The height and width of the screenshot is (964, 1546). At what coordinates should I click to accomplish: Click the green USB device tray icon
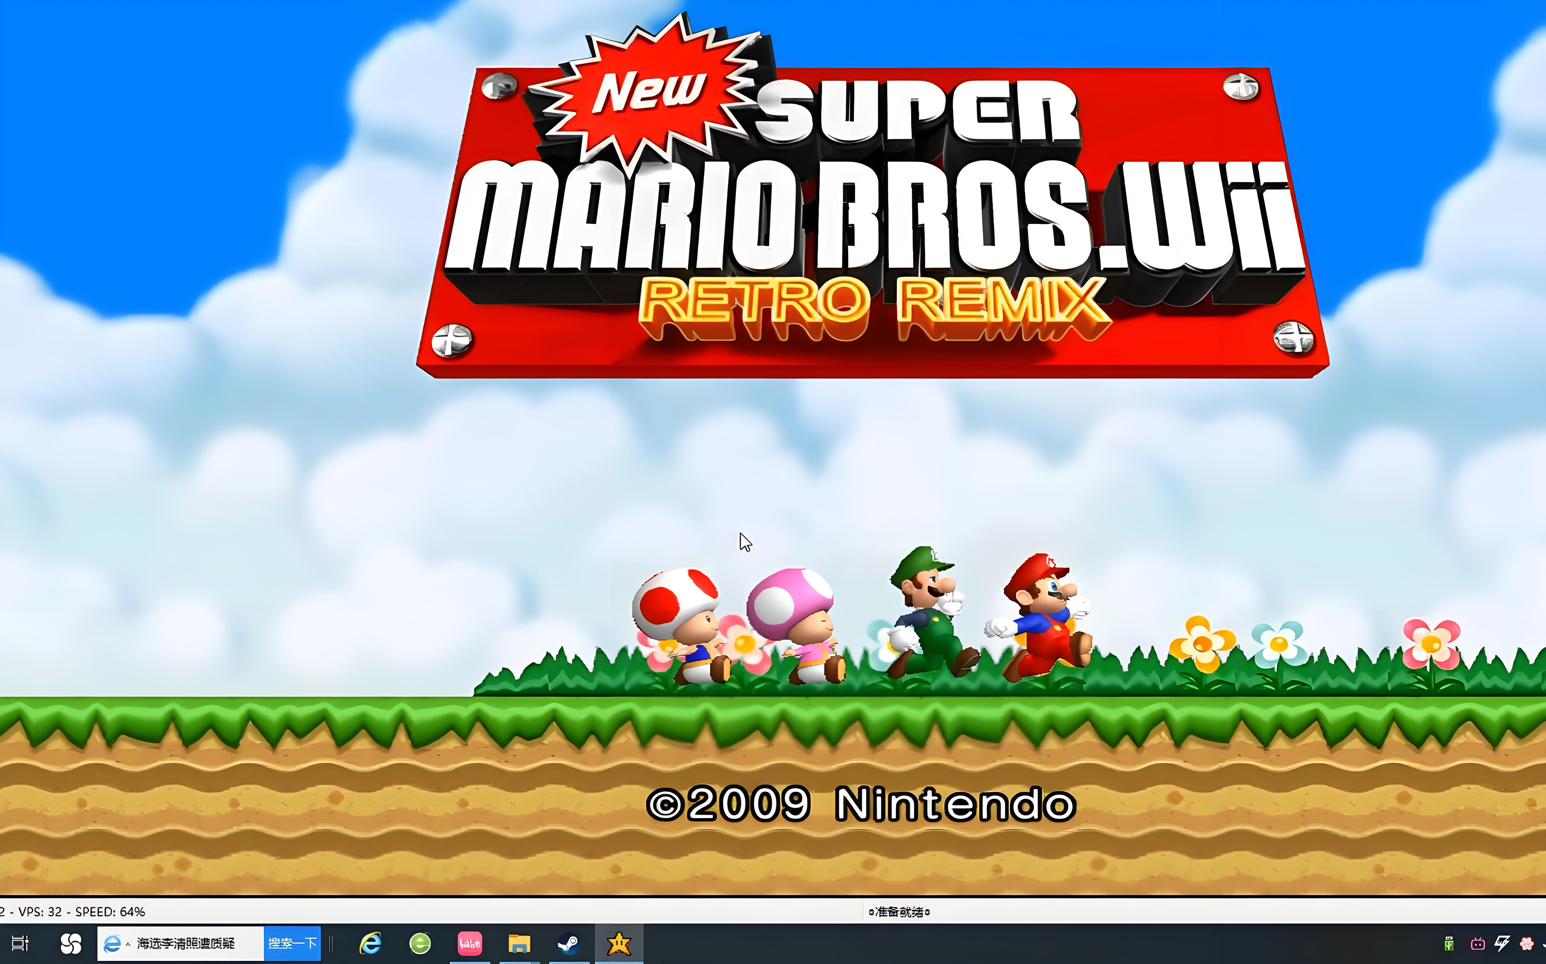(1449, 944)
